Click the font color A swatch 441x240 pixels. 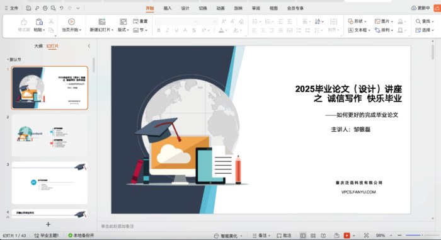[221, 30]
